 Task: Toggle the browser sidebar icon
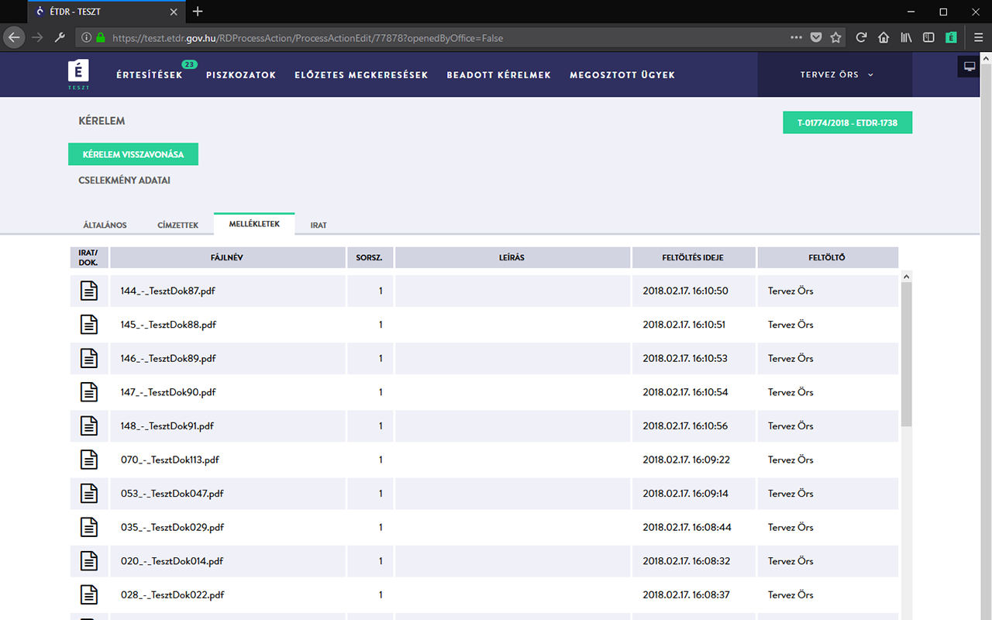pyautogui.click(x=928, y=37)
